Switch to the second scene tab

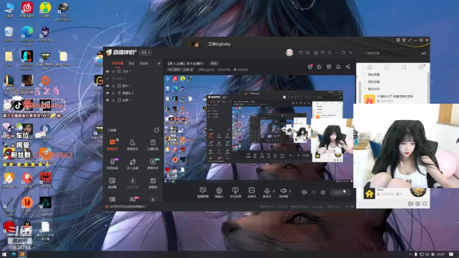131,63
